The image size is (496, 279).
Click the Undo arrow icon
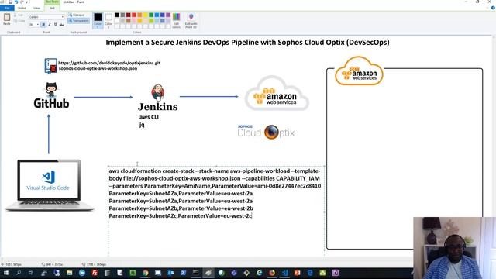click(16, 2)
